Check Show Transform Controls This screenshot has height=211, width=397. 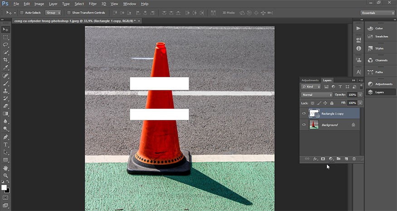click(69, 13)
